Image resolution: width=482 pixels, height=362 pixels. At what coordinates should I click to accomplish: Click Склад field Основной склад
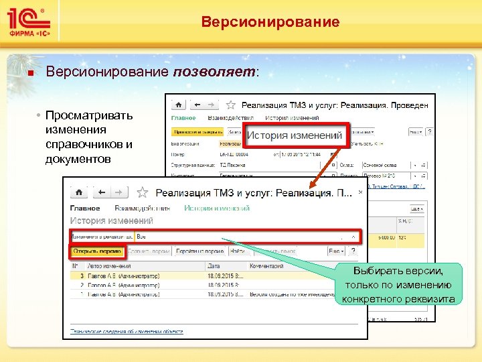click(386, 166)
